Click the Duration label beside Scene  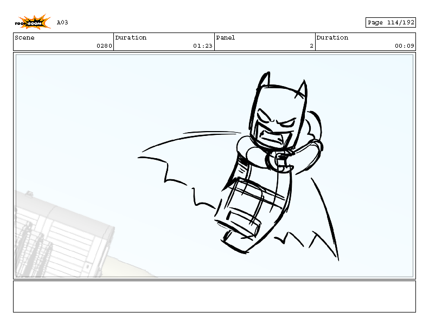point(131,38)
